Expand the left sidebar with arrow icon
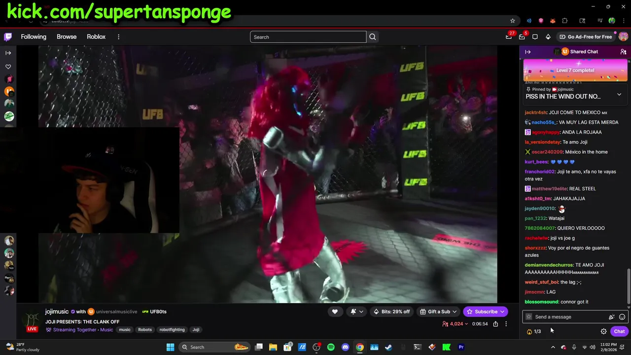631x355 pixels. (x=8, y=53)
